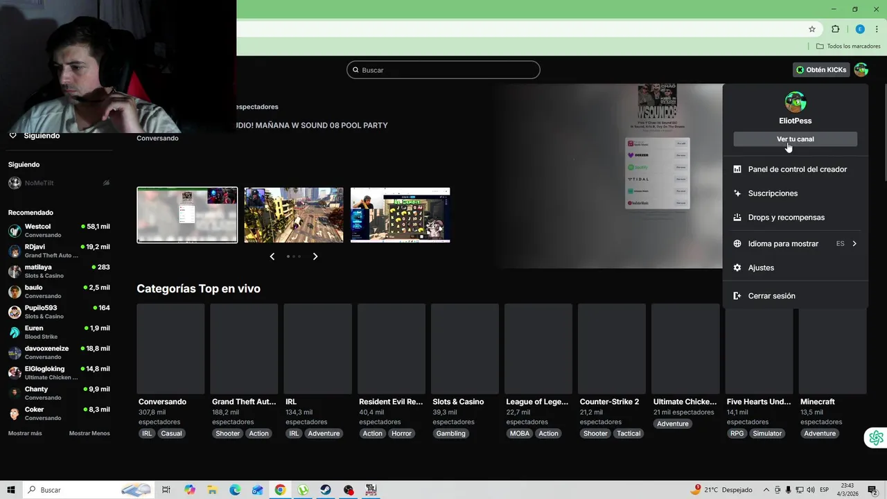
Task: Open the notification center icon
Action: tap(872, 490)
